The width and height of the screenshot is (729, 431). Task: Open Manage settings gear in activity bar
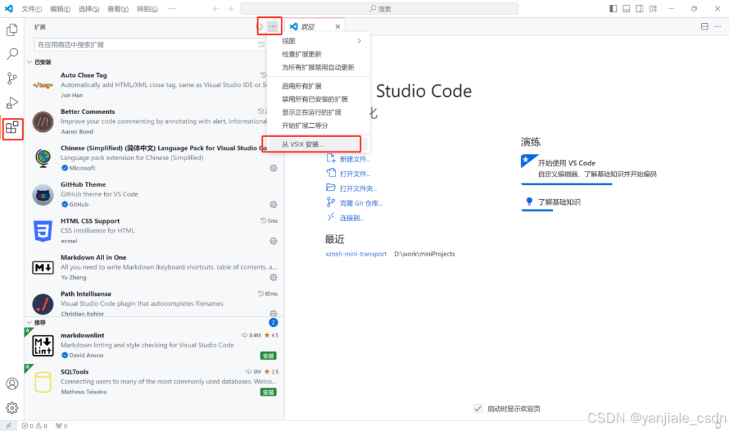tap(11, 407)
